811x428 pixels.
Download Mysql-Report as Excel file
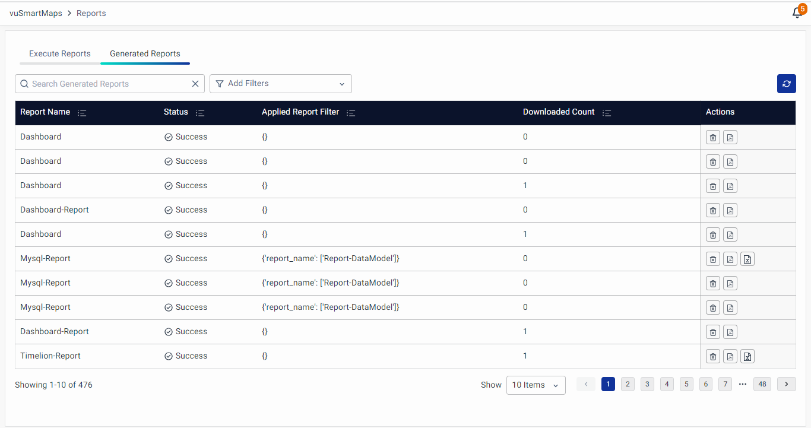pos(747,259)
